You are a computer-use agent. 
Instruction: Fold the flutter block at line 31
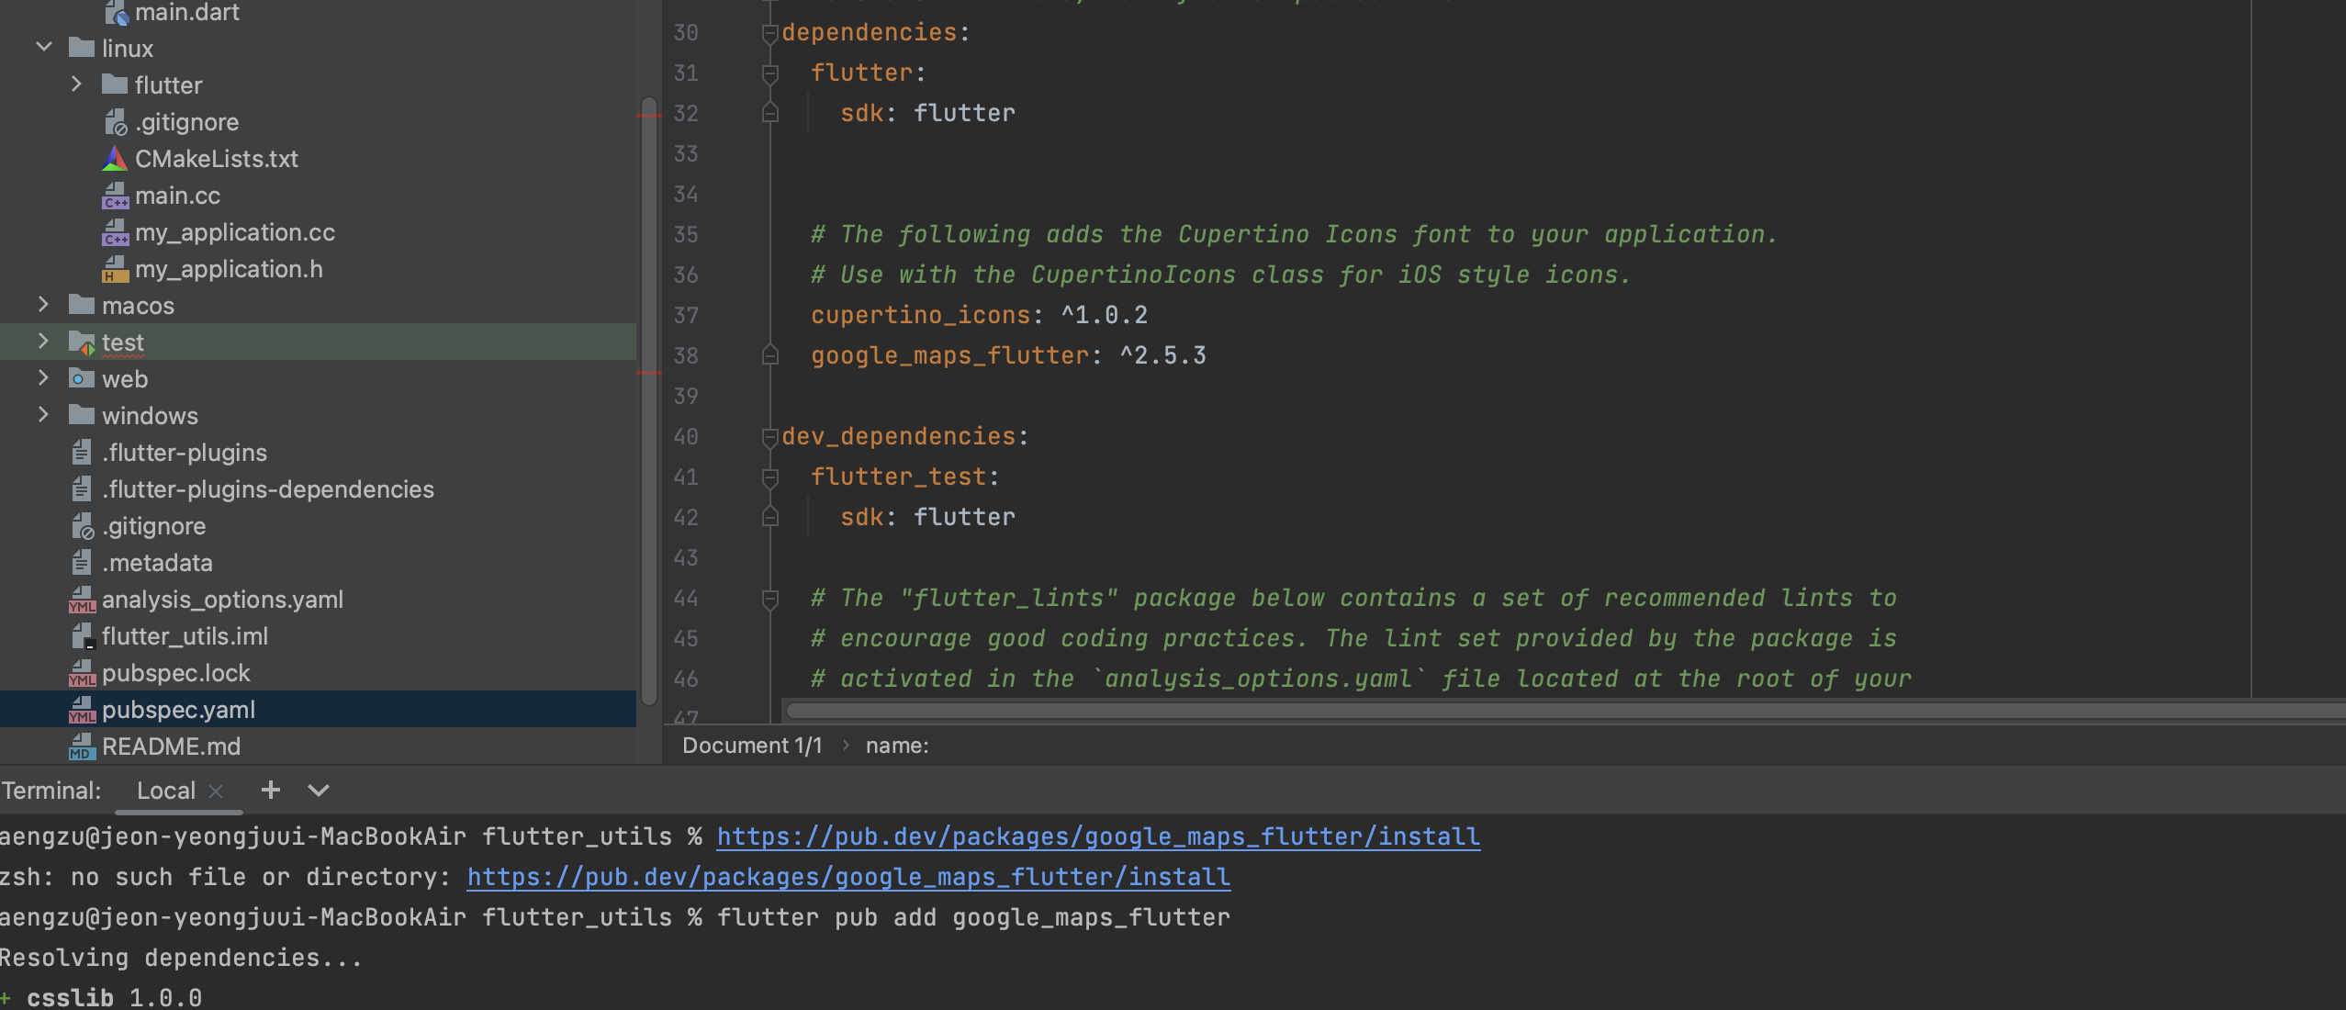[770, 73]
